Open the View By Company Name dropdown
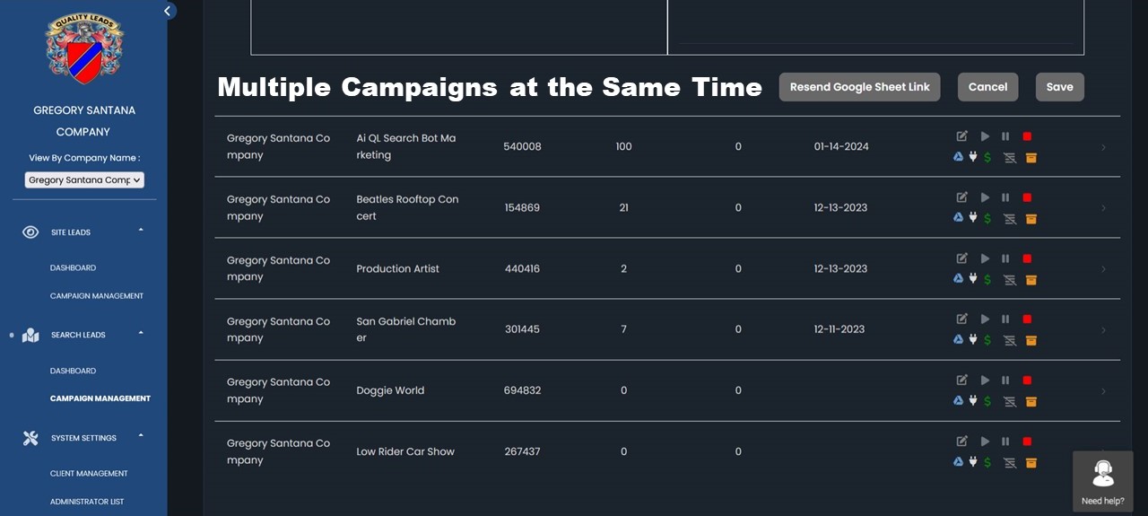Viewport: 1148px width, 516px height. click(84, 180)
